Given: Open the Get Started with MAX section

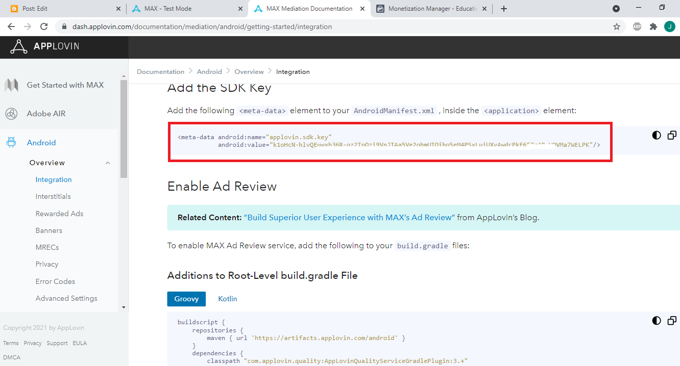Looking at the screenshot, I should (x=65, y=85).
